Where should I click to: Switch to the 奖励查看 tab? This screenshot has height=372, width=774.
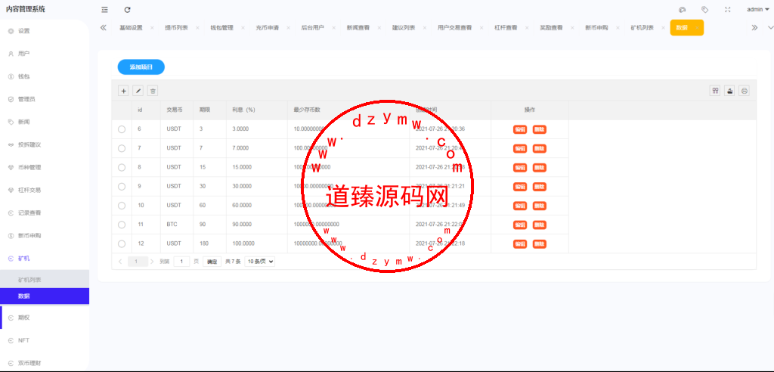551,28
